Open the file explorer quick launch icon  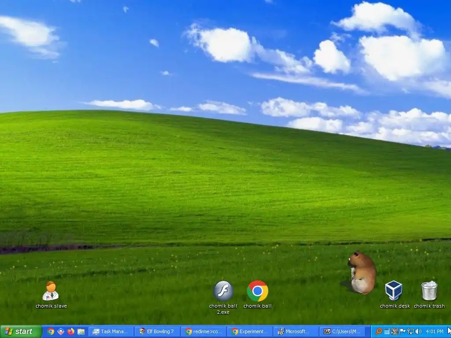pos(81,331)
